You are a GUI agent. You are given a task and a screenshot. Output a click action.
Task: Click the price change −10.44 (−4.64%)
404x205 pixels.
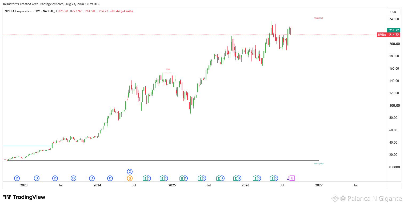(121, 11)
